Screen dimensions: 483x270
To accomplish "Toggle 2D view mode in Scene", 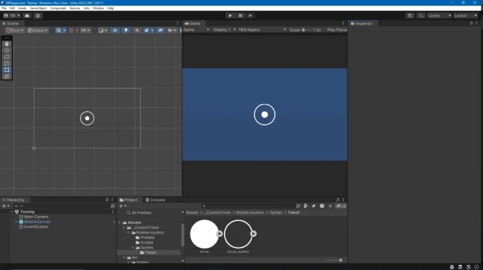I will [115, 30].
